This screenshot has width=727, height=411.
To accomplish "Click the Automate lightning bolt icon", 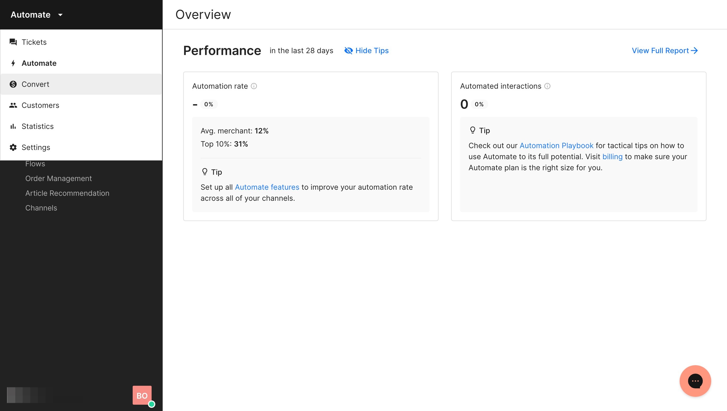I will coord(13,63).
